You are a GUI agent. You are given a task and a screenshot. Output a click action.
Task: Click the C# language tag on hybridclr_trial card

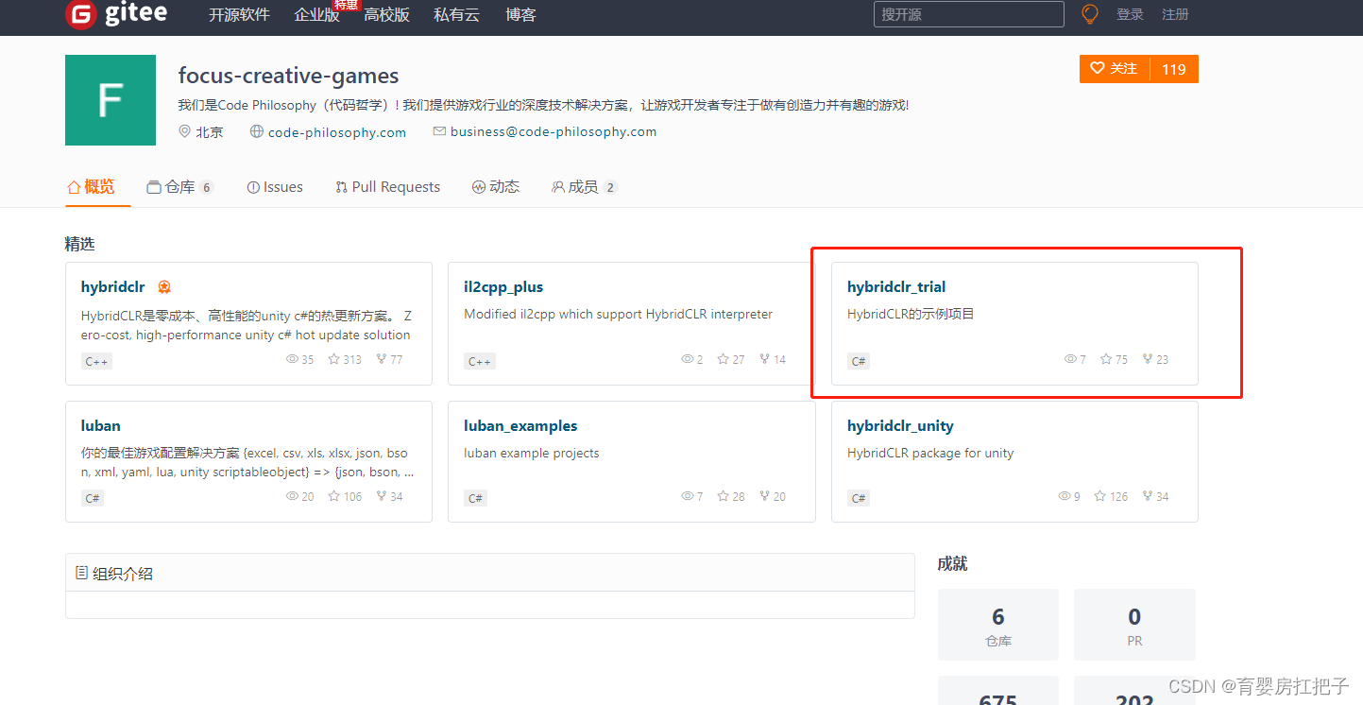[859, 361]
